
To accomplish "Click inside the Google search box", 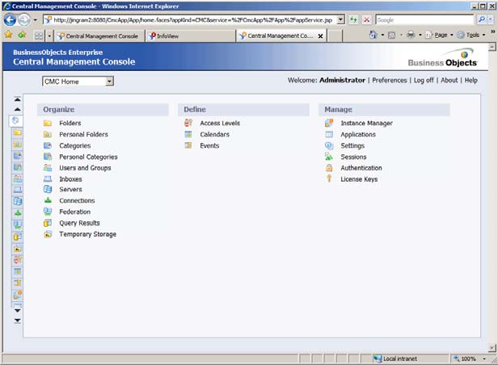I will [x=424, y=20].
